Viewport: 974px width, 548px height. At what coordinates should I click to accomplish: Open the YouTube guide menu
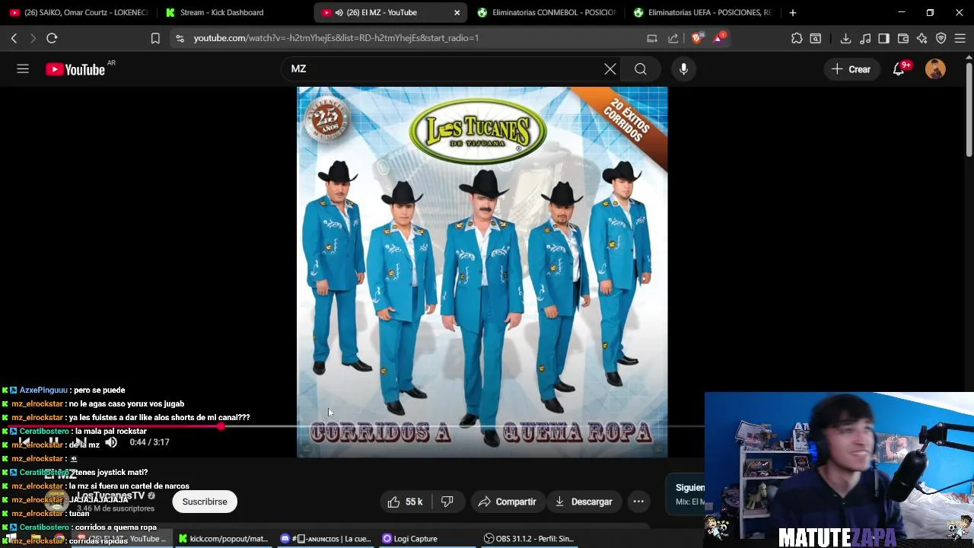pos(23,69)
